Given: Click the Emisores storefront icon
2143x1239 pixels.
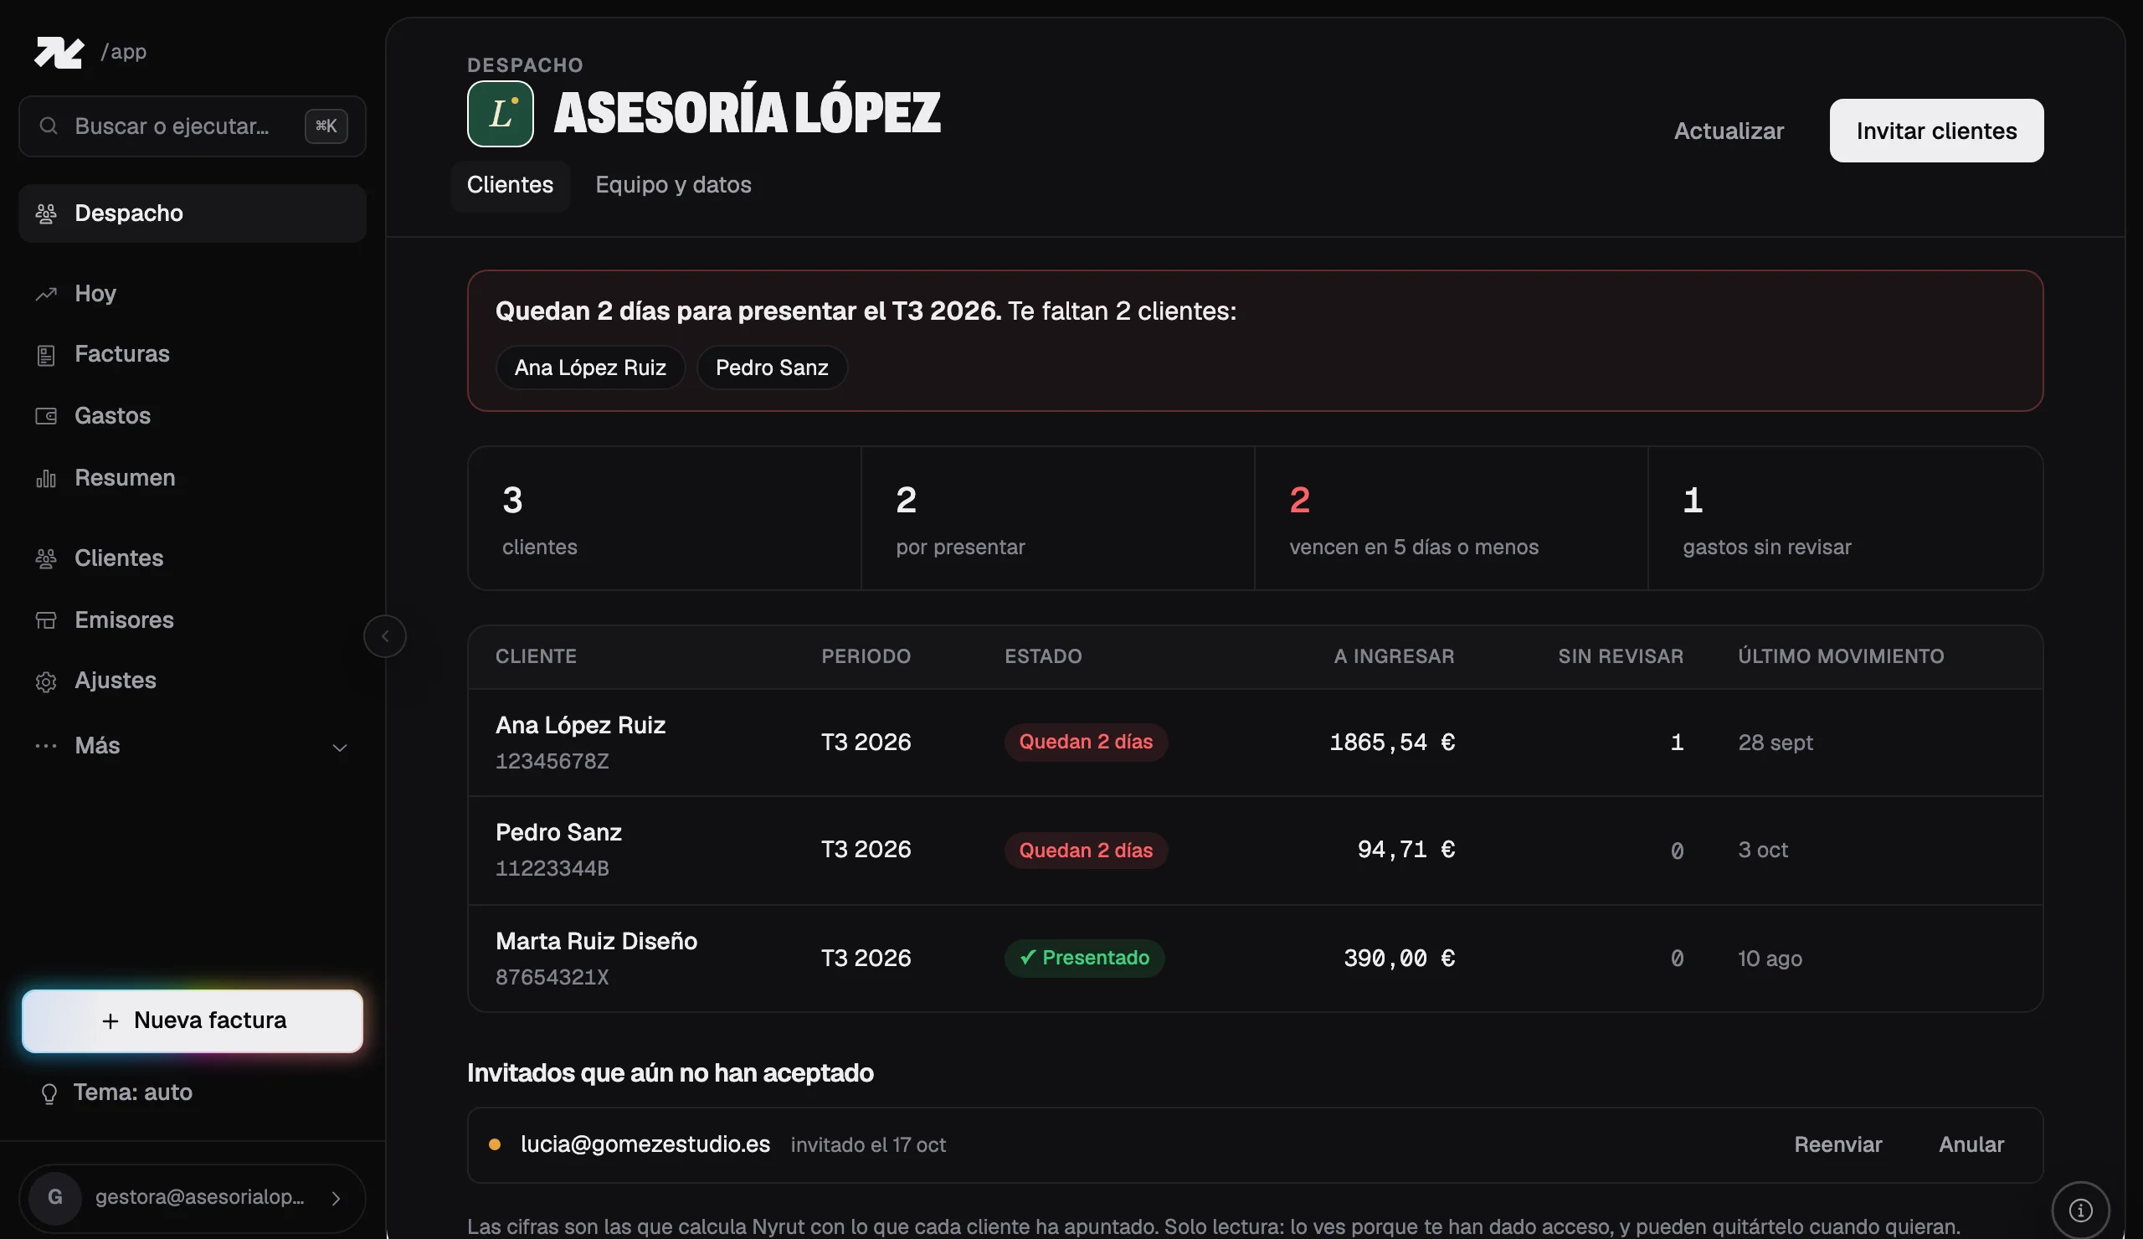Looking at the screenshot, I should pyautogui.click(x=46, y=620).
